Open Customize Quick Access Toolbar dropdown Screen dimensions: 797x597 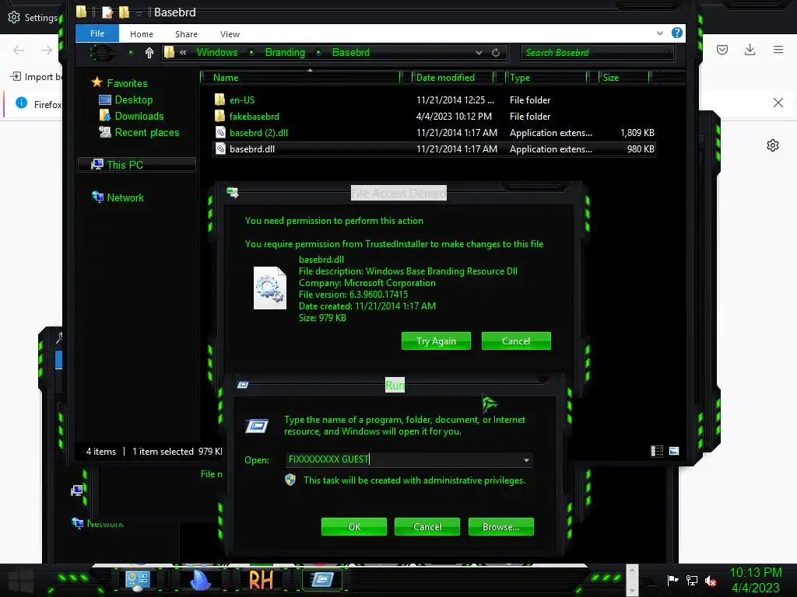pyautogui.click(x=139, y=12)
